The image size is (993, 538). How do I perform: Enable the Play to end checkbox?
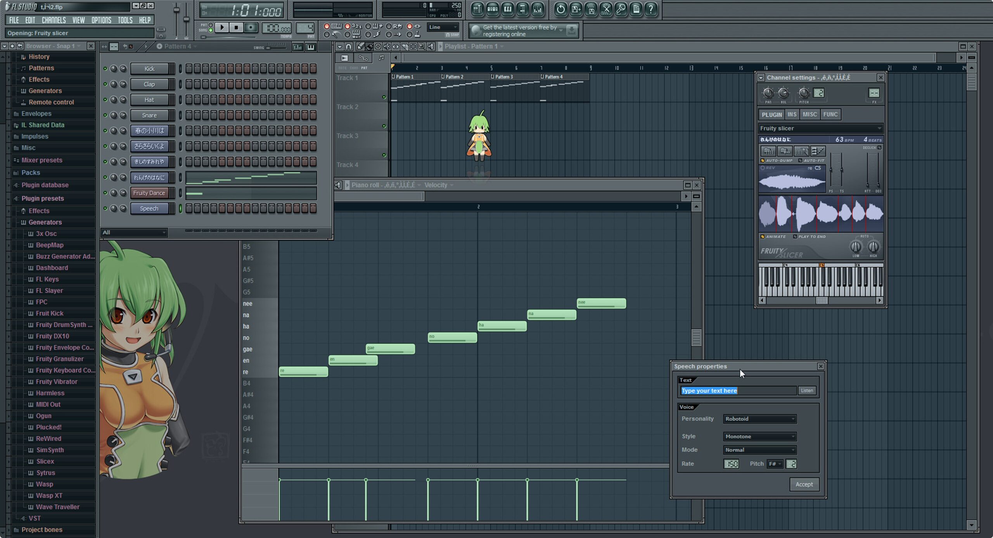(795, 237)
